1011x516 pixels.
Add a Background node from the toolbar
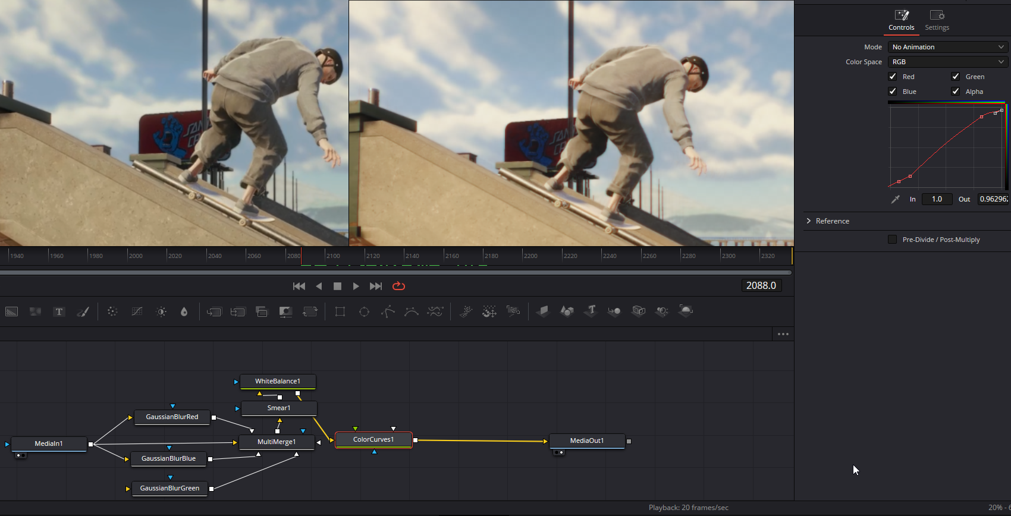[12, 312]
